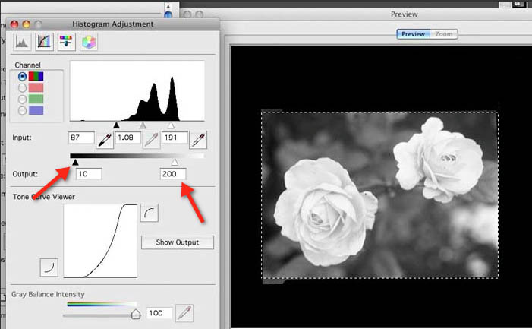Click the black output shadow triangle slider
This screenshot has width=532, height=329.
tap(75, 162)
